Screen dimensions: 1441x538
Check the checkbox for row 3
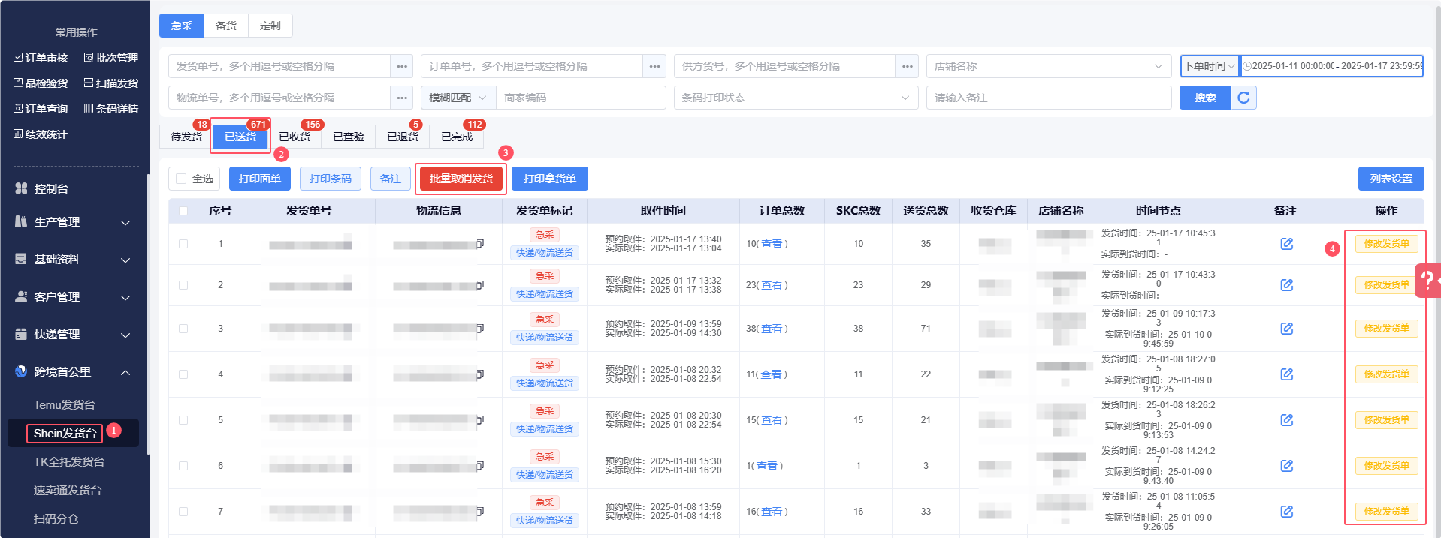click(x=183, y=329)
